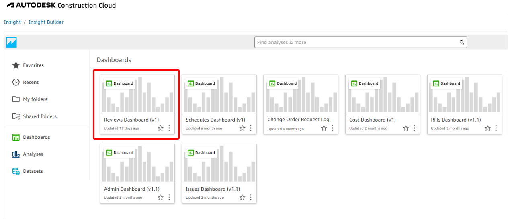Select My folders in the sidebar
The width and height of the screenshot is (508, 219).
35,99
